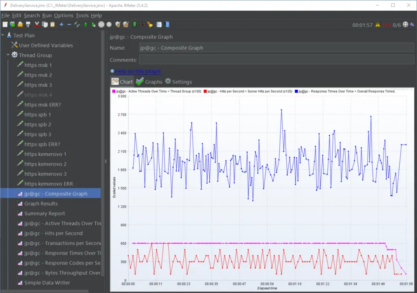
Task: Click the Start no pauses icon
Action: pyautogui.click(x=93, y=24)
